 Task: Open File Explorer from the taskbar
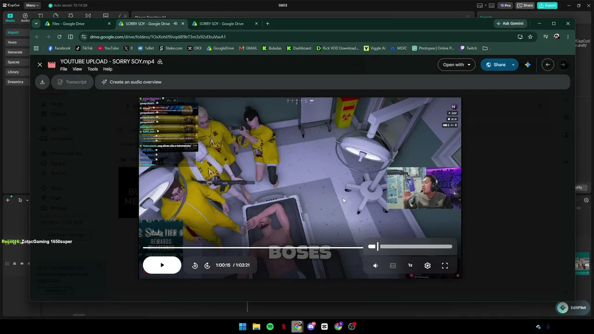256,327
